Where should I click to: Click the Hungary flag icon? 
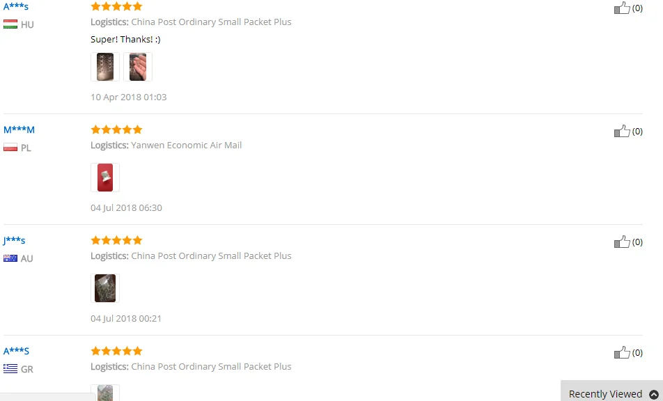[10, 24]
